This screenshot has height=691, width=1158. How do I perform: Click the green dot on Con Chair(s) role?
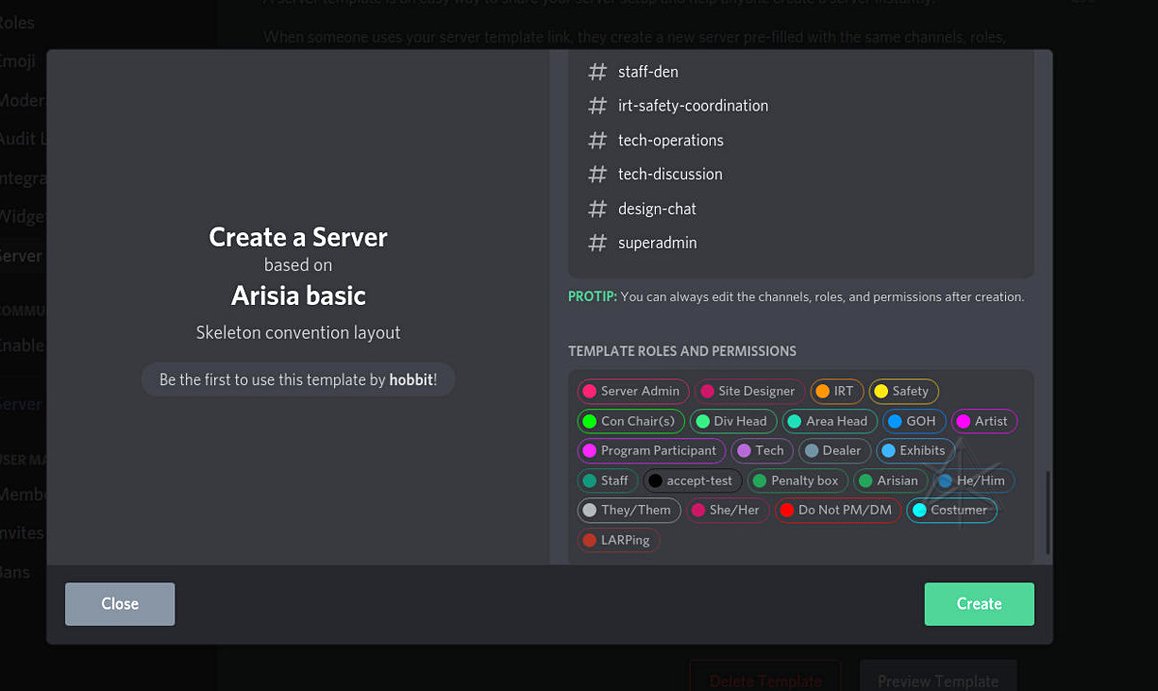590,421
